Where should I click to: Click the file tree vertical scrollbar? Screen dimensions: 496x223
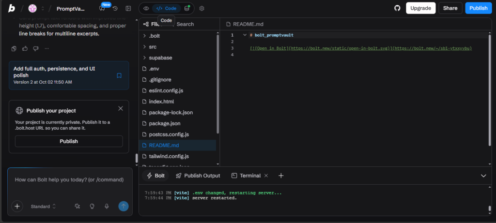217,84
